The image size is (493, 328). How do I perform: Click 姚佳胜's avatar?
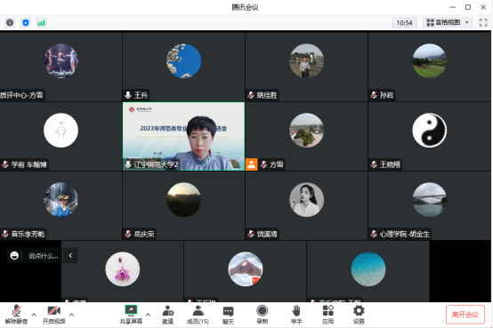click(x=306, y=60)
